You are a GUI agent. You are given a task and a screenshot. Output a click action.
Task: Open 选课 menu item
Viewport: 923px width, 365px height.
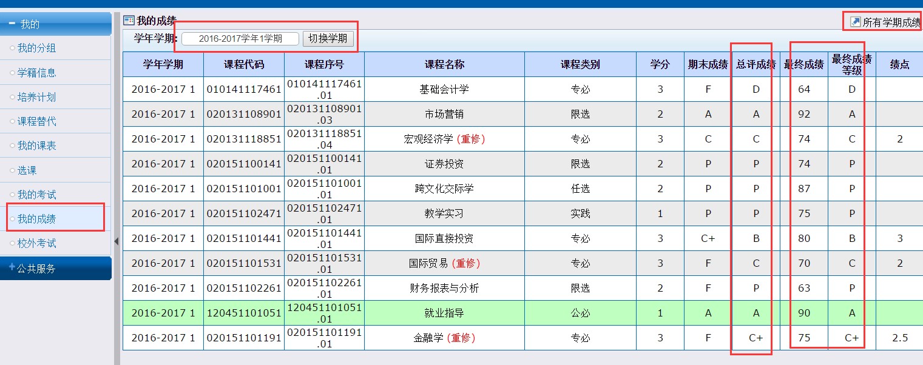tap(27, 170)
